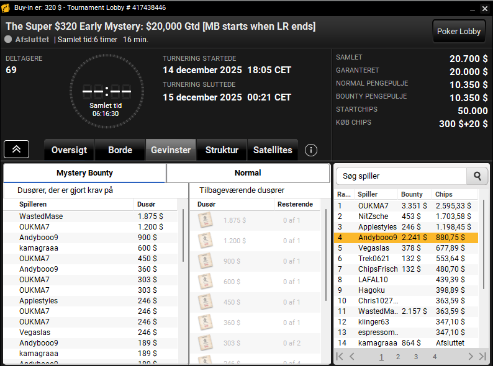Switch to the Struktur tab
493x366 pixels.
(222, 150)
